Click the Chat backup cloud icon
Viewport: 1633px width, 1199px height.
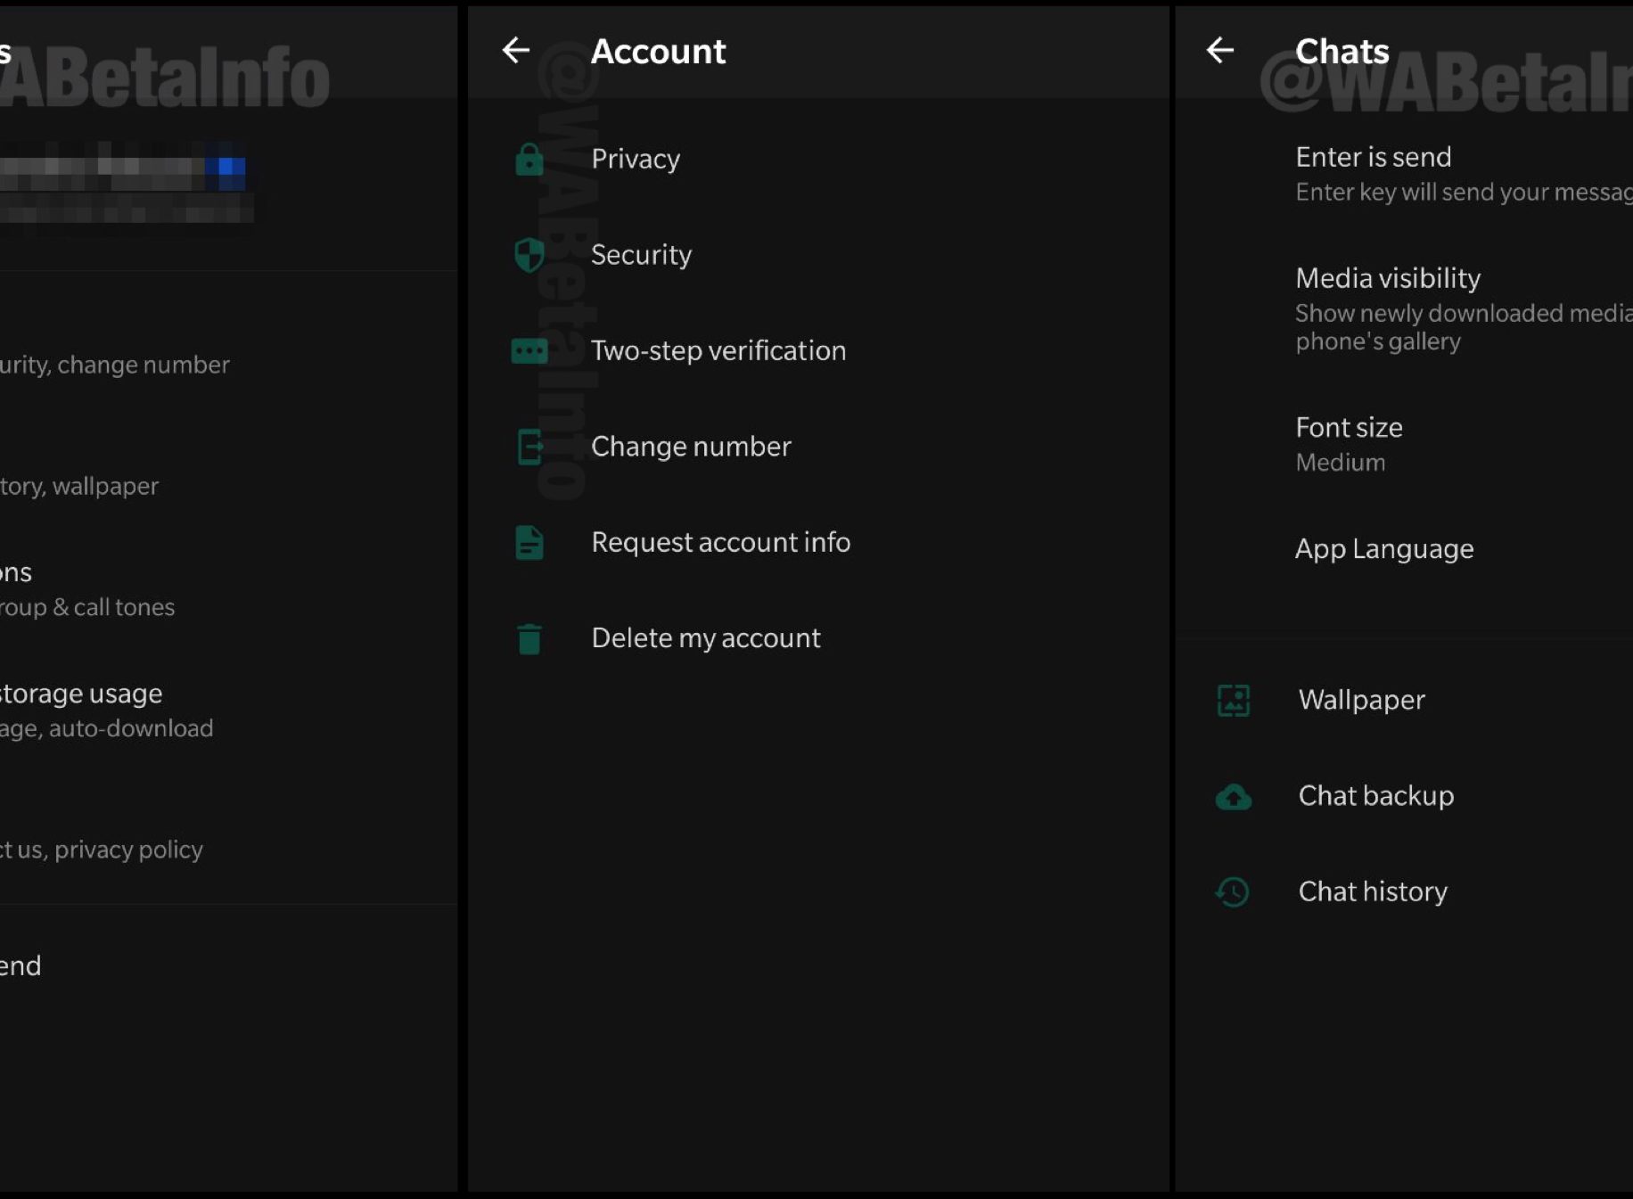point(1234,797)
